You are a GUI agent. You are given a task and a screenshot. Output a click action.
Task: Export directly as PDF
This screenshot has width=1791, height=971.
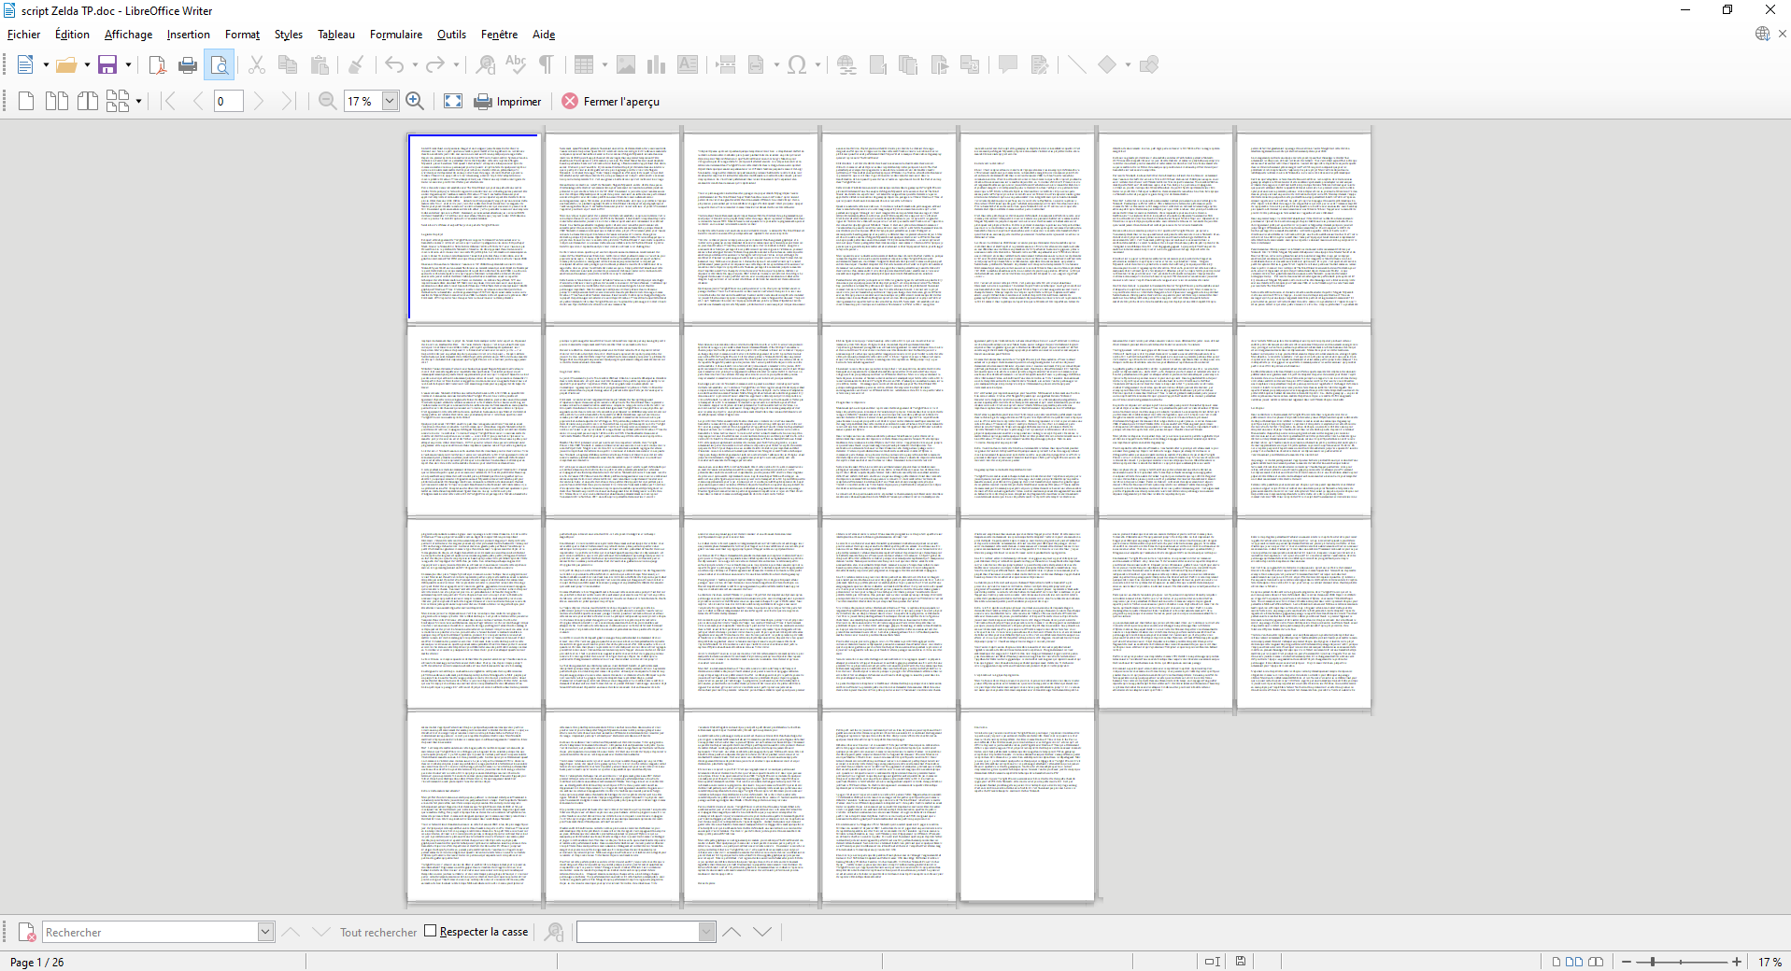point(157,64)
